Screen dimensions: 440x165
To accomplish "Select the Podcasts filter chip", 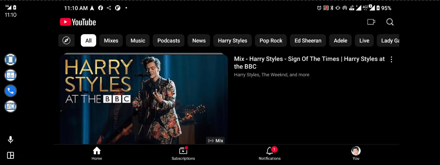I will pyautogui.click(x=169, y=40).
